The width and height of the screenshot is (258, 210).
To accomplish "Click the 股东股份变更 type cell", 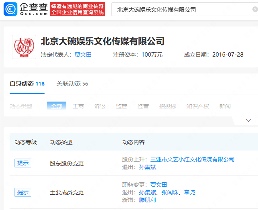I will (67, 163).
